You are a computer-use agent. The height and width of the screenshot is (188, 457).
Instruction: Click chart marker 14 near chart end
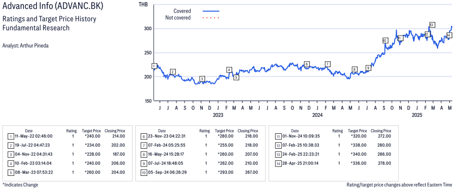point(449,35)
